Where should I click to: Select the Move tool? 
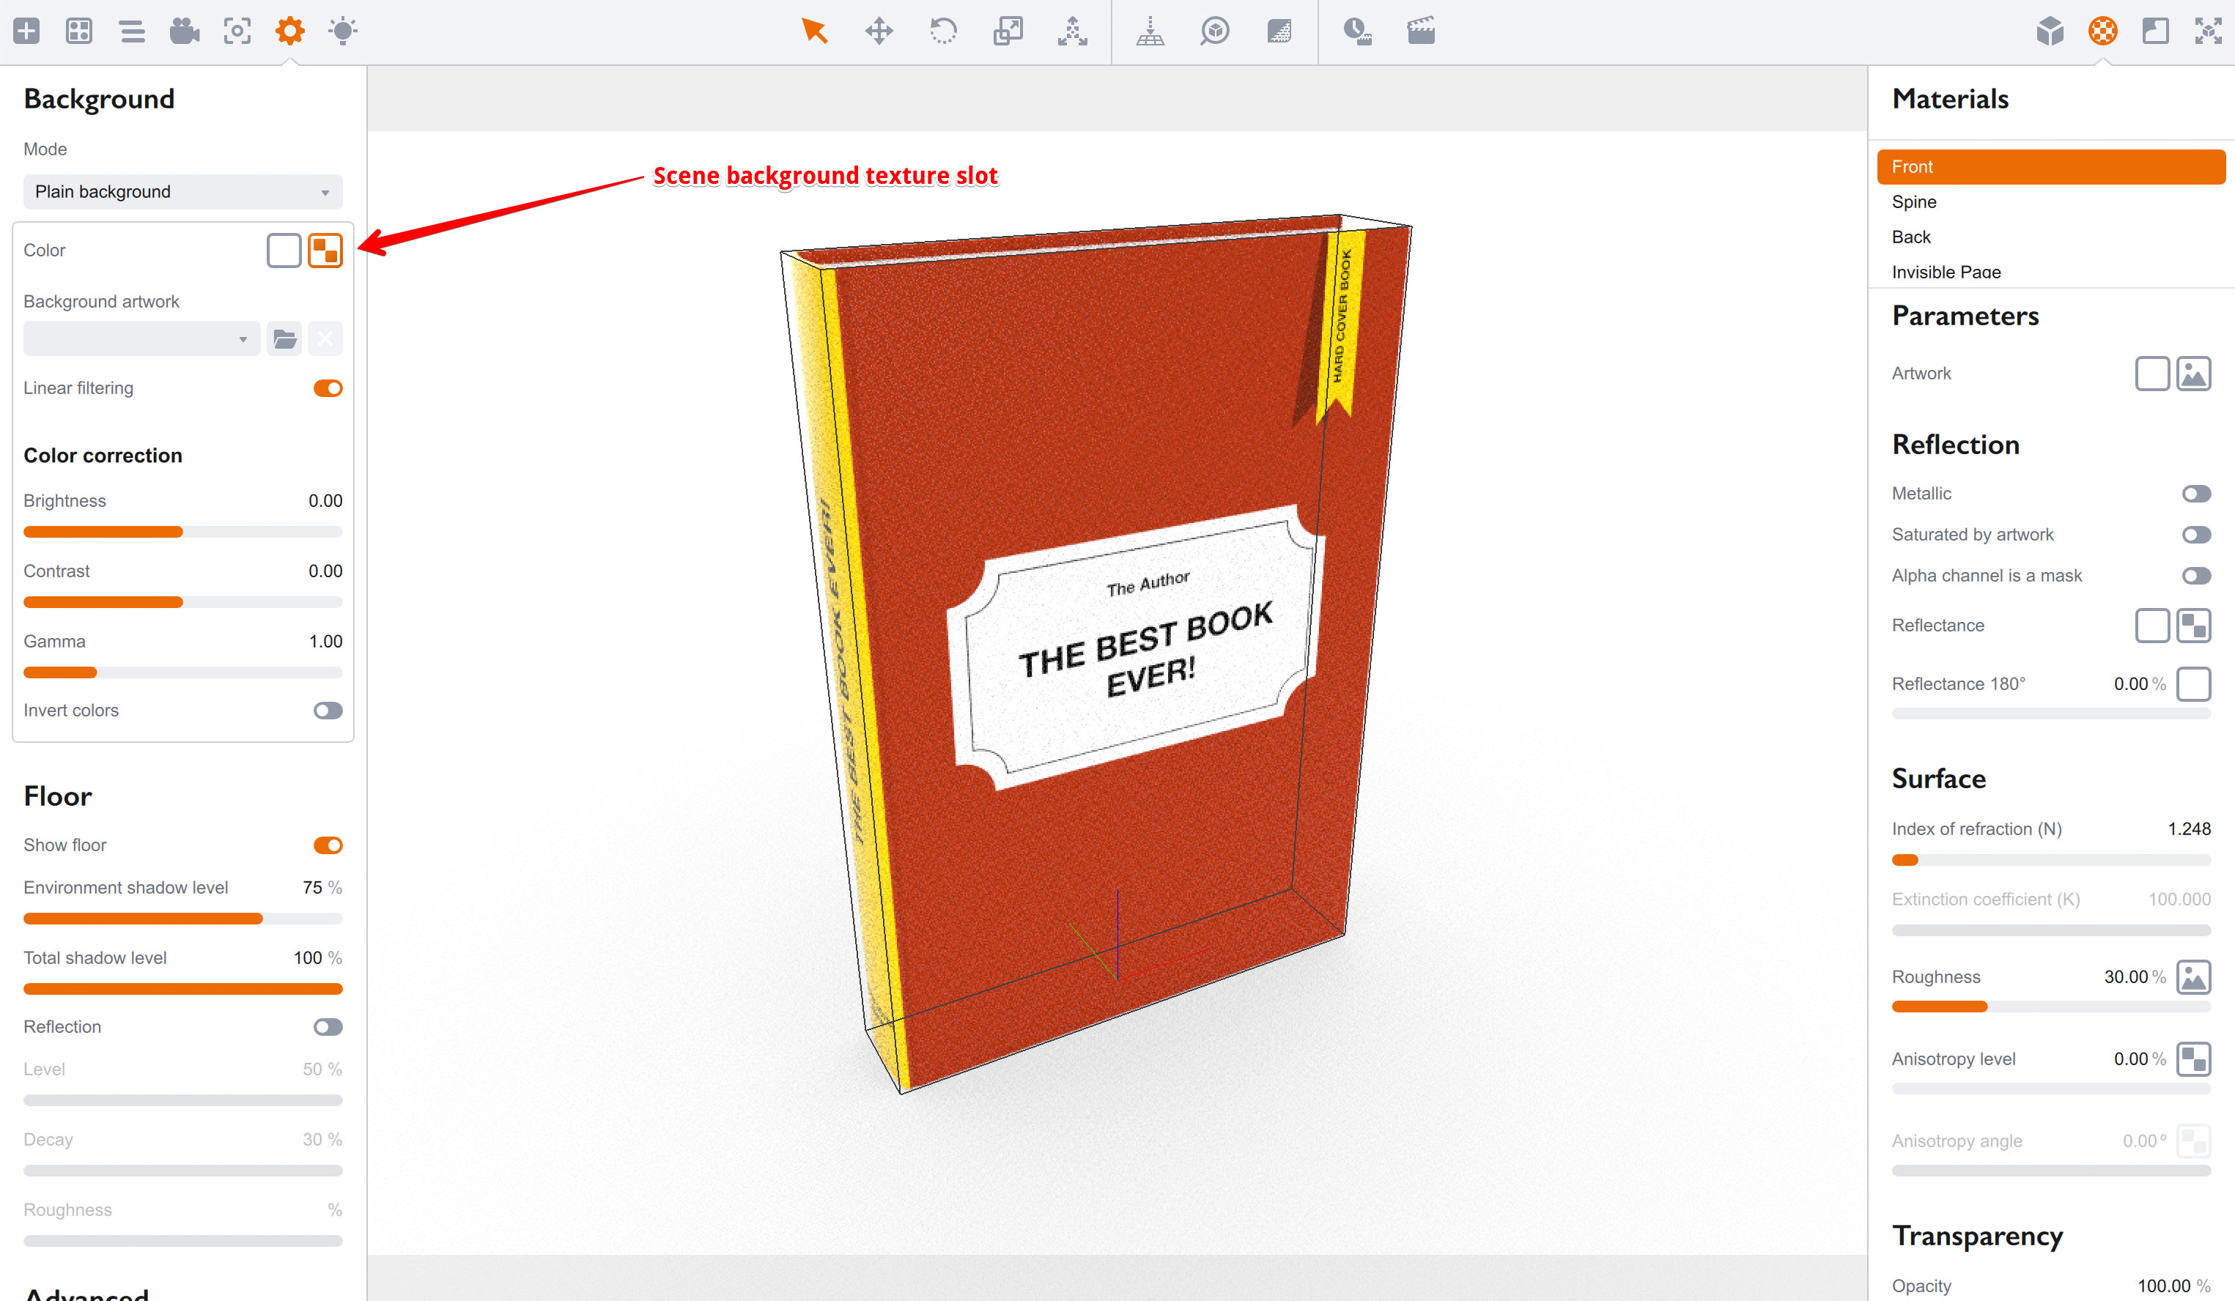(879, 31)
